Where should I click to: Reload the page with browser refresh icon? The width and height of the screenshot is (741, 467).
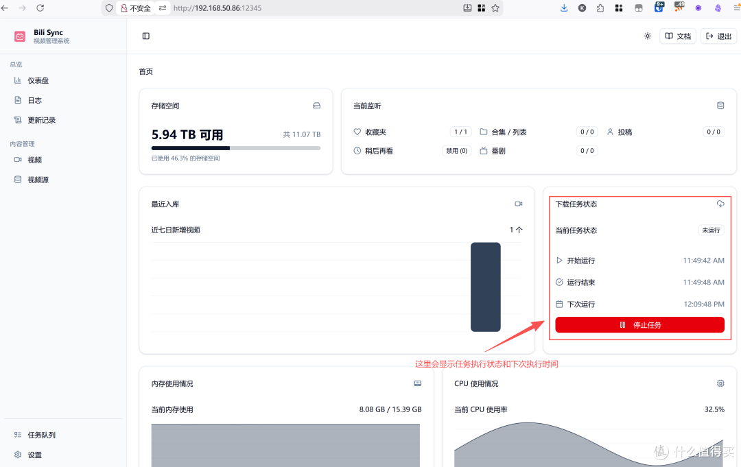[40, 8]
